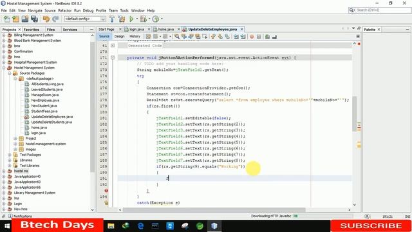412x232 pixels.
Task: Switch to the Start Page tab
Action: click(x=106, y=29)
